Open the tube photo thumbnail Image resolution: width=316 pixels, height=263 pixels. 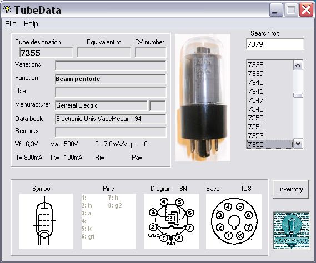tap(203, 98)
